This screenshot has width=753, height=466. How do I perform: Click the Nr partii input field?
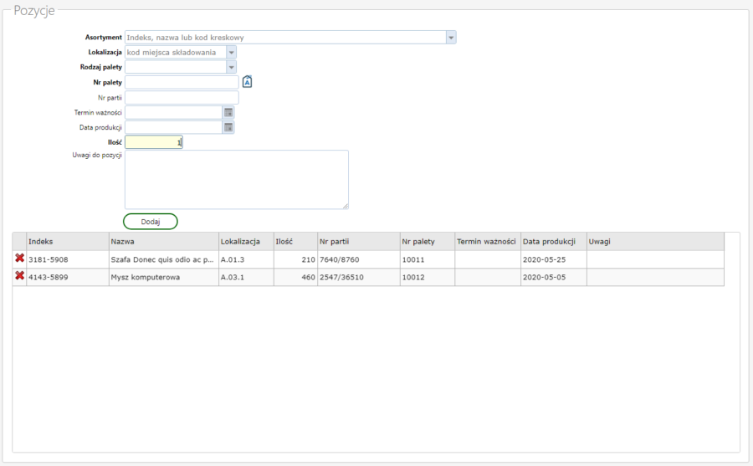[x=182, y=98]
